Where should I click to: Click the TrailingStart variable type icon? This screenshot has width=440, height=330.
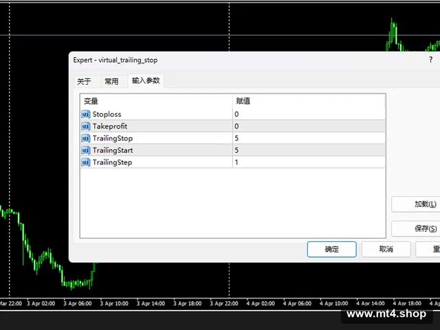pos(86,151)
